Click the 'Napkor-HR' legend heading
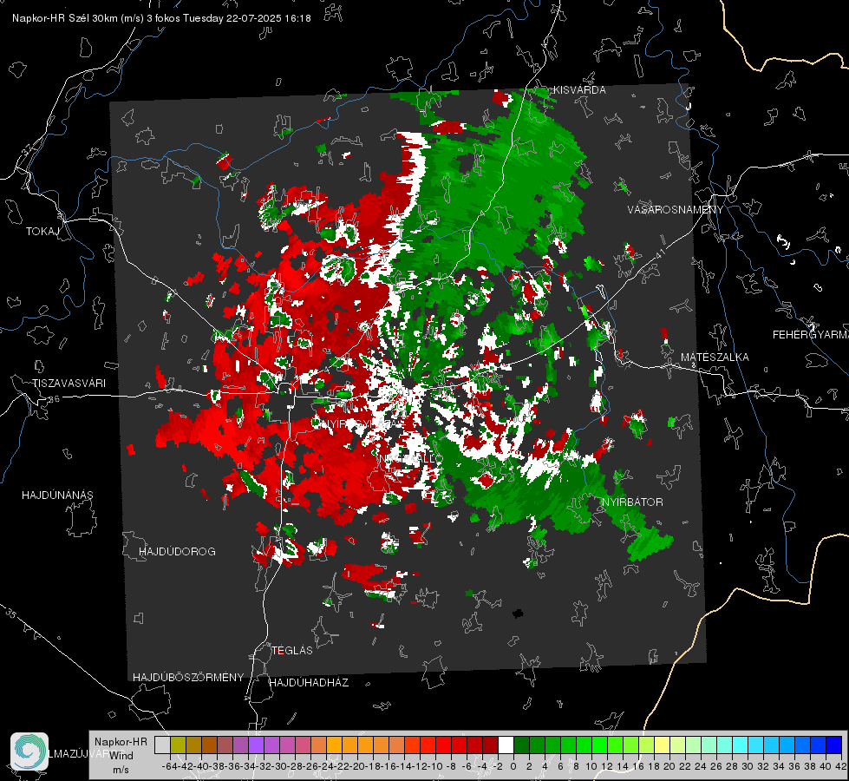 [x=121, y=741]
